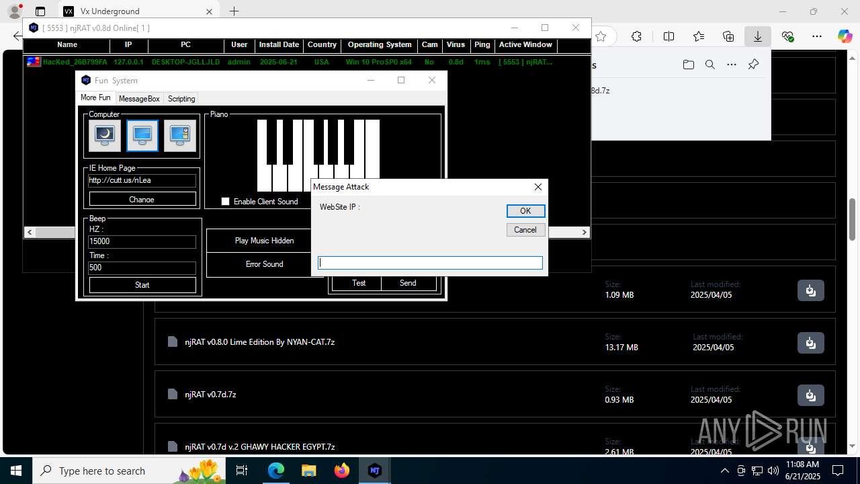
Task: Switch to the Scripting tab
Action: 181,99
